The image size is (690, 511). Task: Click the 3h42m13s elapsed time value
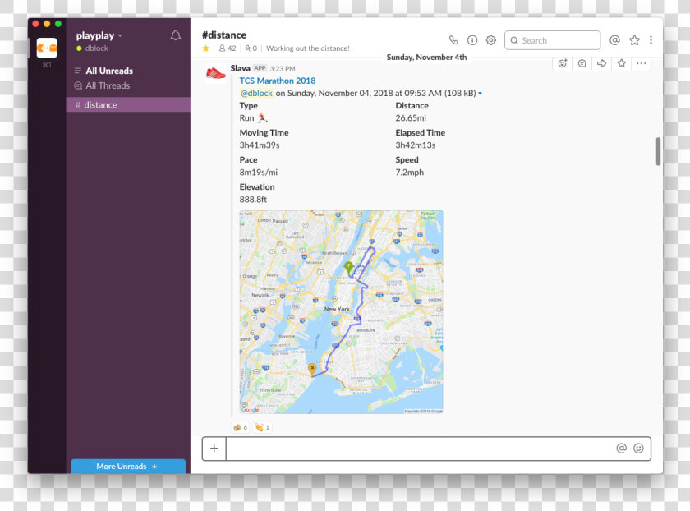tap(416, 145)
